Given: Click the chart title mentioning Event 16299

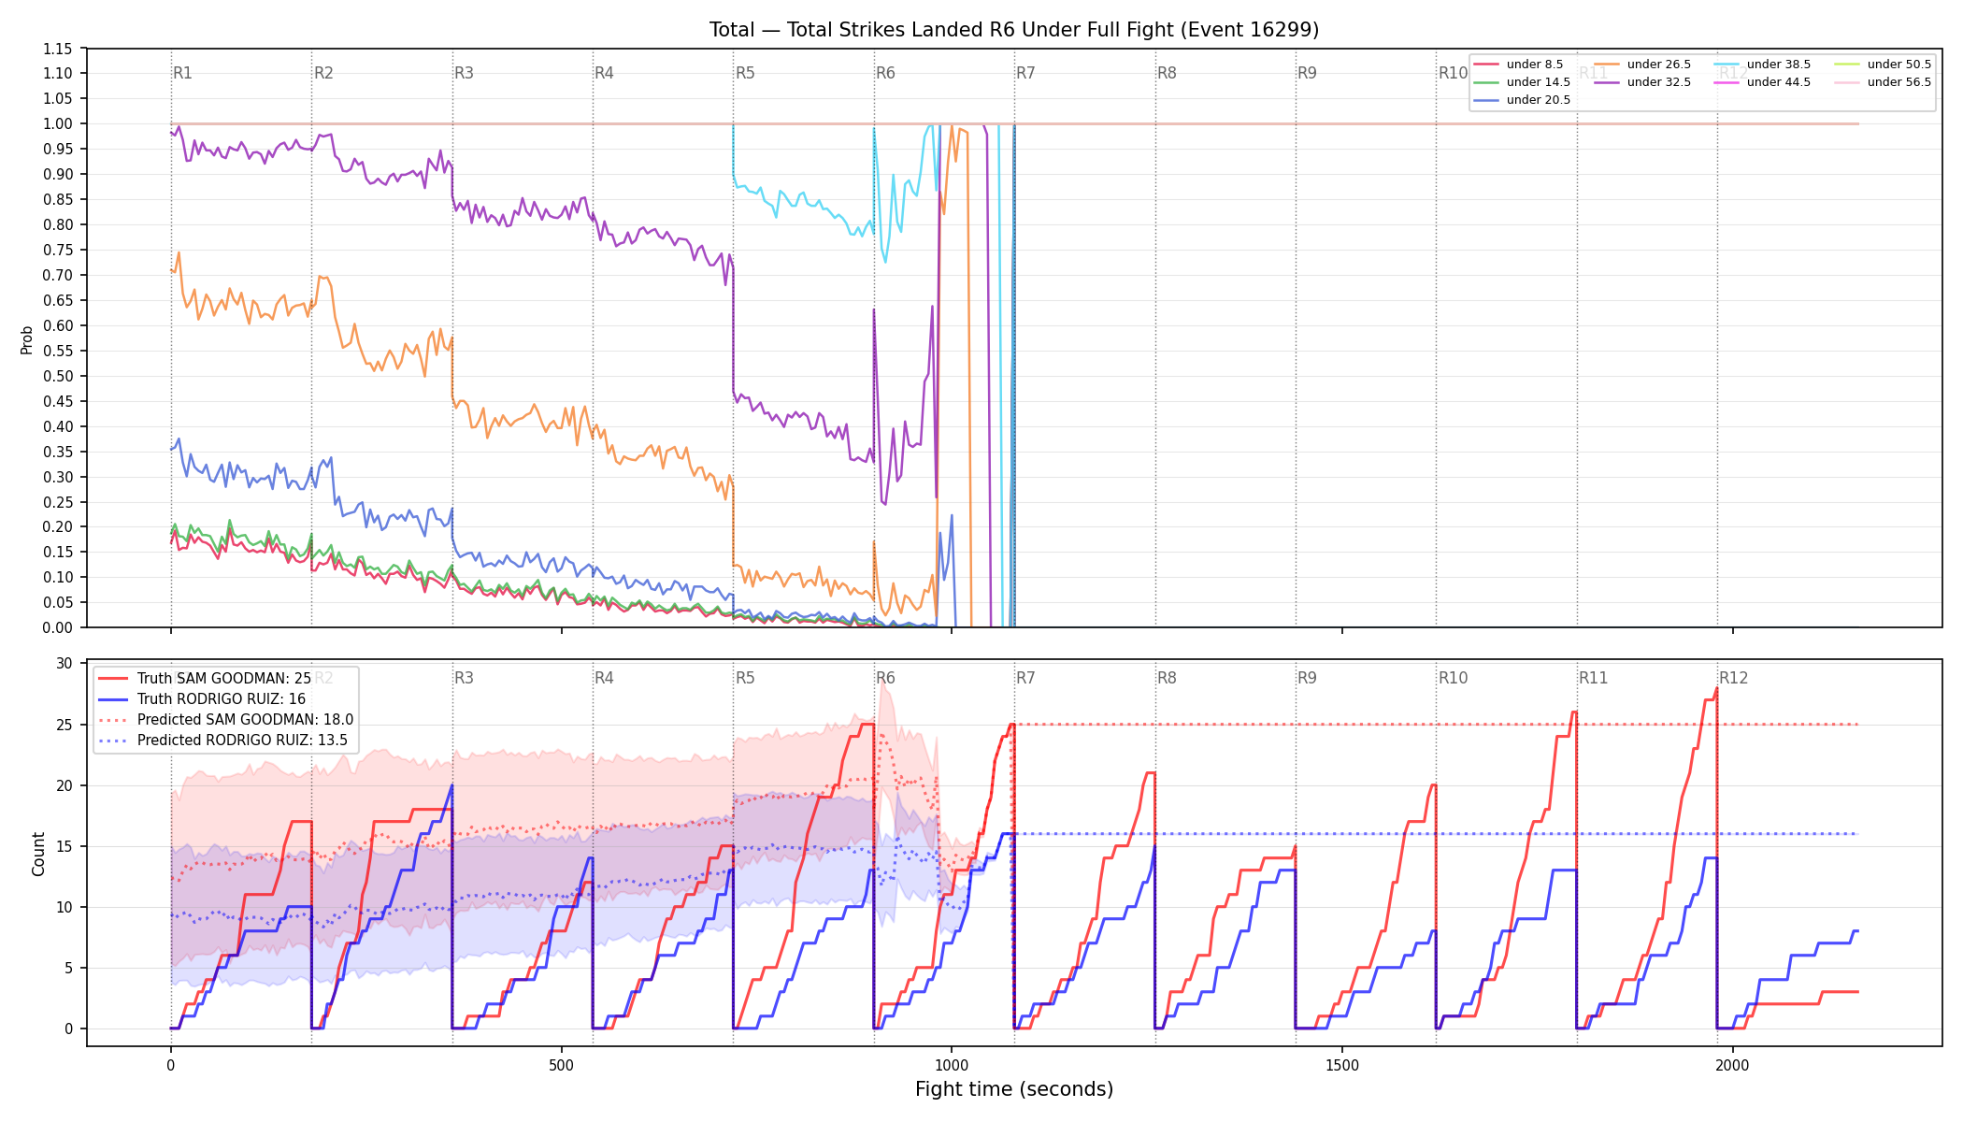Looking at the screenshot, I should coord(1014,30).
